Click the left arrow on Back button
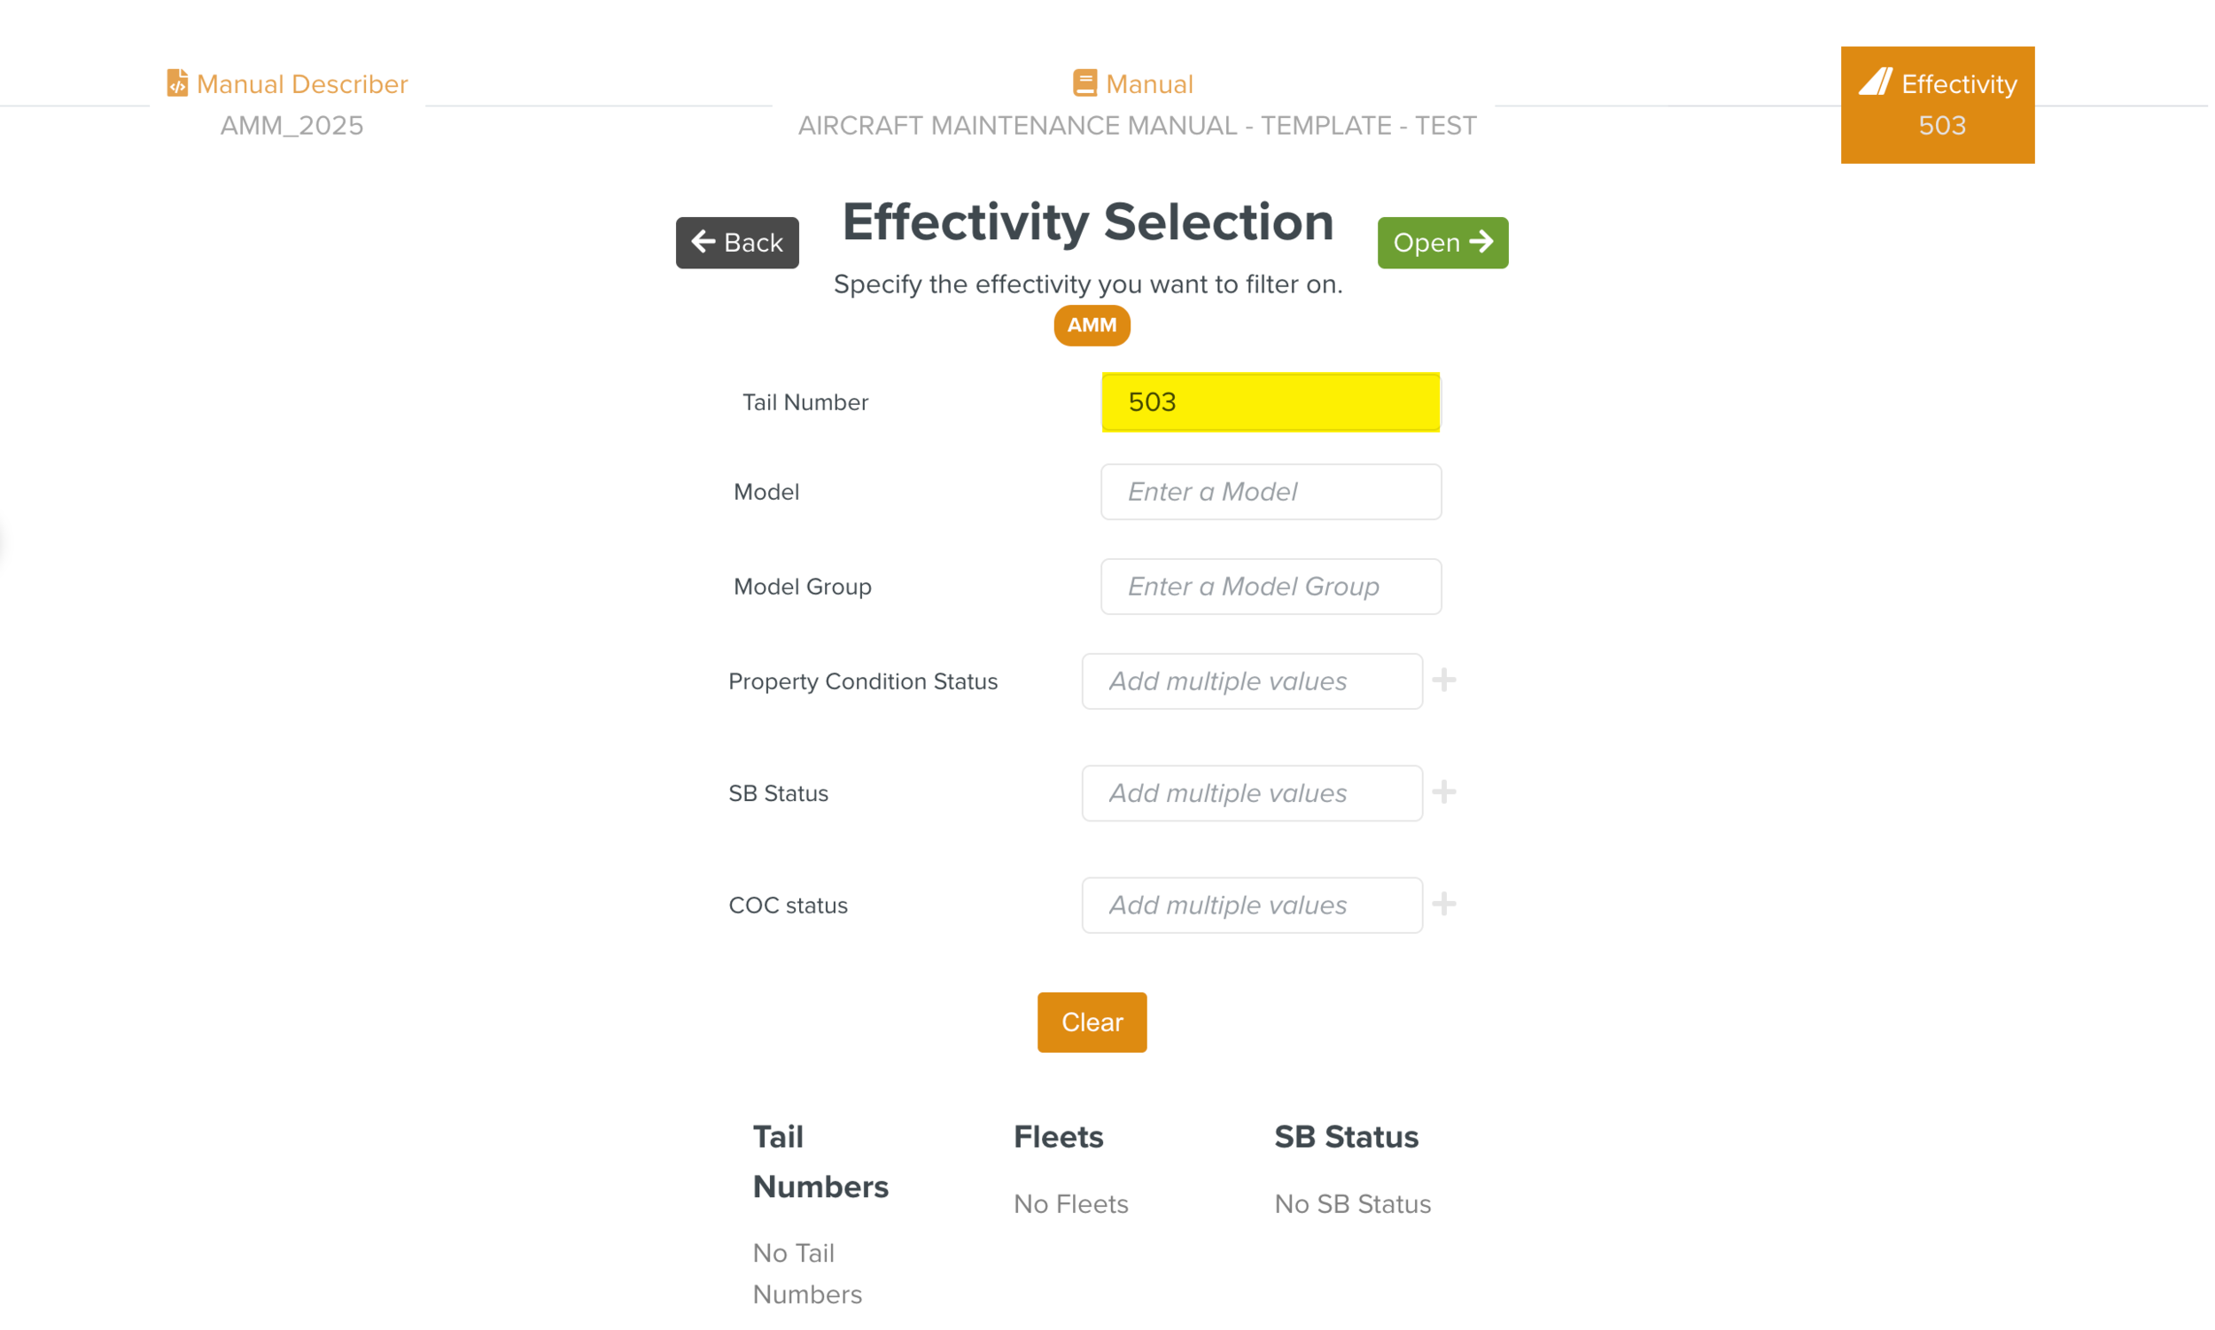 click(x=703, y=242)
